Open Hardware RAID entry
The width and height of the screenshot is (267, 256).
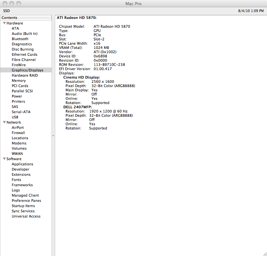click(x=25, y=75)
